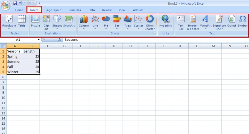Click the value 25 in Spring's row
The width and height of the screenshot is (249, 134).
click(31, 56)
